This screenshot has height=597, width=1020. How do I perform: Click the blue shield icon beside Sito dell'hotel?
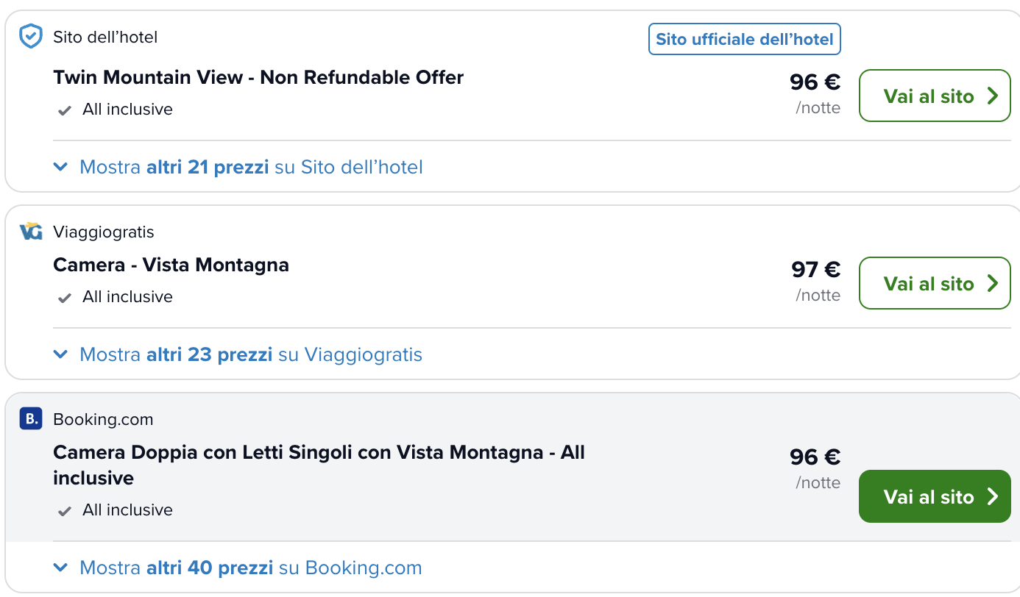[x=30, y=36]
